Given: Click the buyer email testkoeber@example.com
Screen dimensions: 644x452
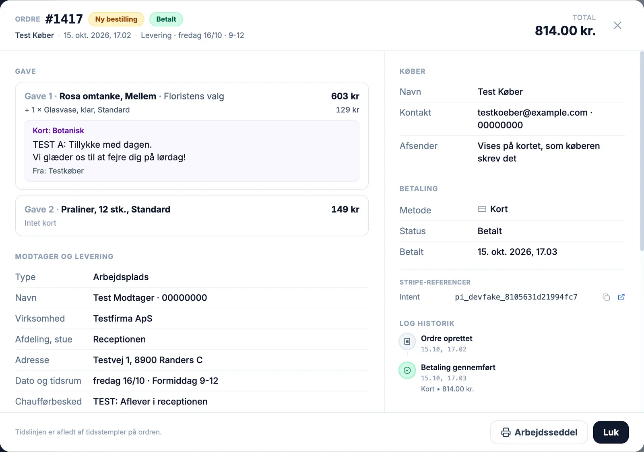Looking at the screenshot, I should point(533,113).
